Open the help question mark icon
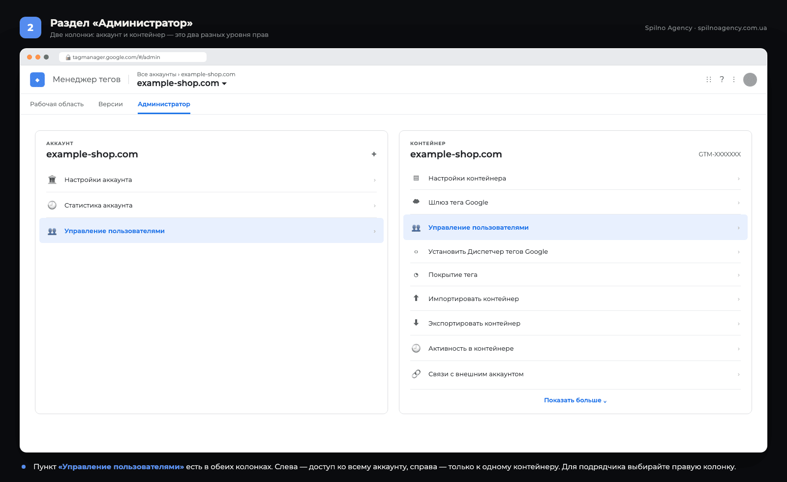787x482 pixels. 722,80
